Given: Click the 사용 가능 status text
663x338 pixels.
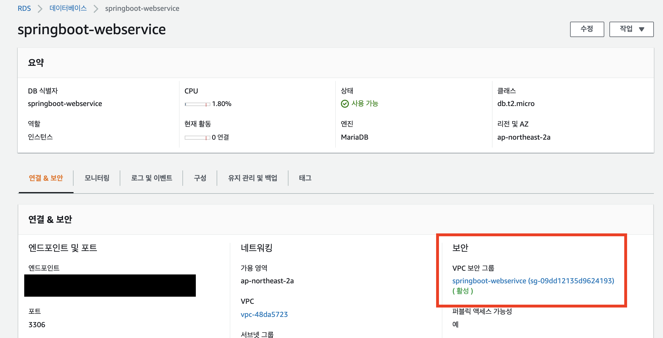Looking at the screenshot, I should coord(365,103).
